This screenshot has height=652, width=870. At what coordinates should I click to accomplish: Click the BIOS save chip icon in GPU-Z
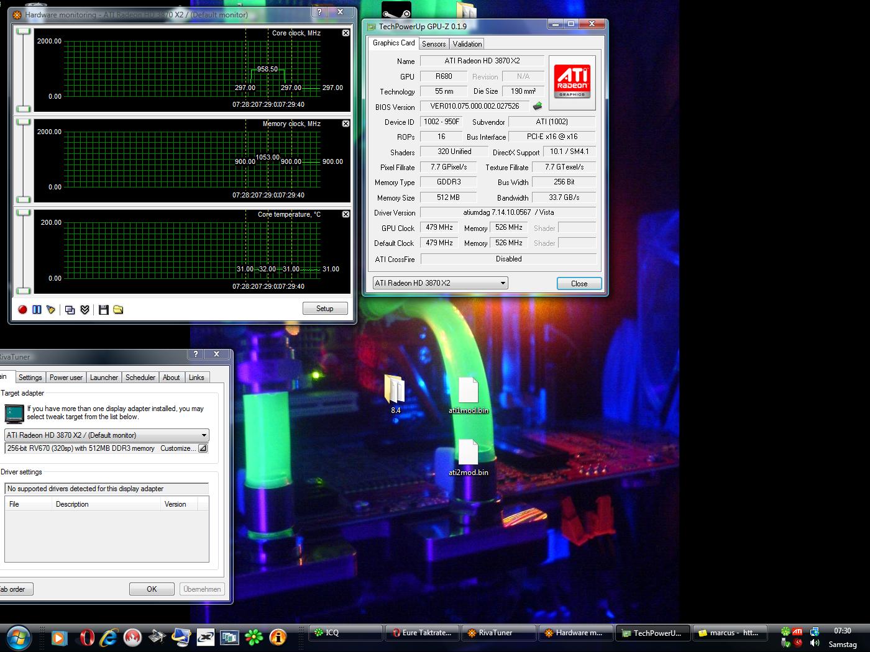pos(538,106)
